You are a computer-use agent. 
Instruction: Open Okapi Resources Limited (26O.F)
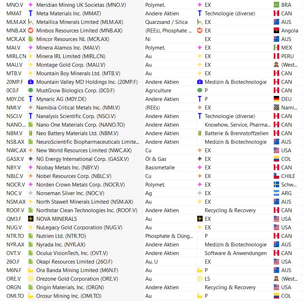point(74,261)
